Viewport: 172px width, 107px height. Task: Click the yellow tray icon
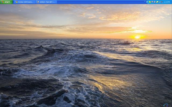tap(157, 2)
